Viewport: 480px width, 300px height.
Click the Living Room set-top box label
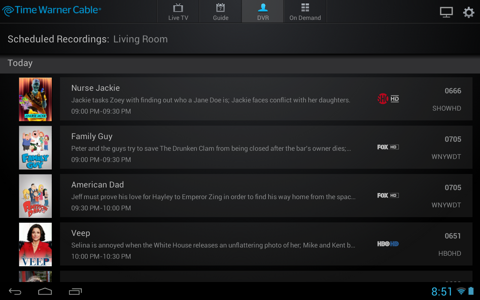[141, 39]
